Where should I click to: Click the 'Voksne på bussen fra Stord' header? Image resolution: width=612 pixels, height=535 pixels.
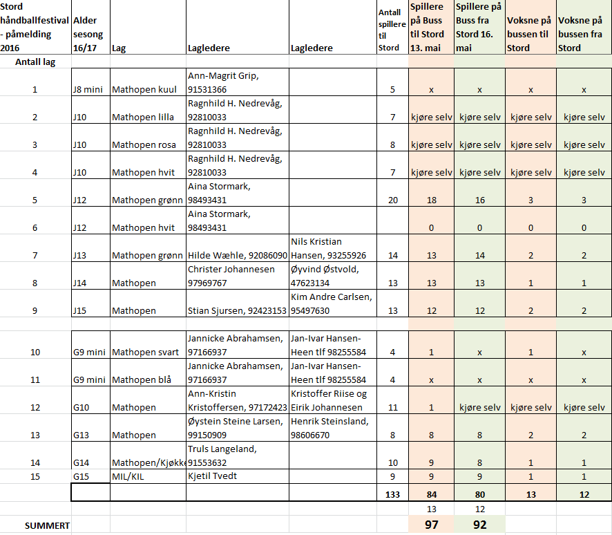[584, 34]
